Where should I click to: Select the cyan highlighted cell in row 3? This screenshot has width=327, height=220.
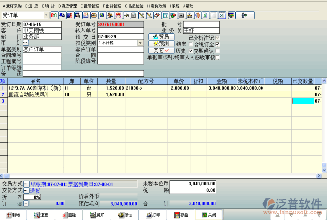click(x=302, y=101)
